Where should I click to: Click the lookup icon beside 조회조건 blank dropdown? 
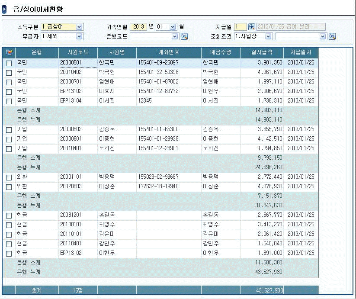pos(332,36)
